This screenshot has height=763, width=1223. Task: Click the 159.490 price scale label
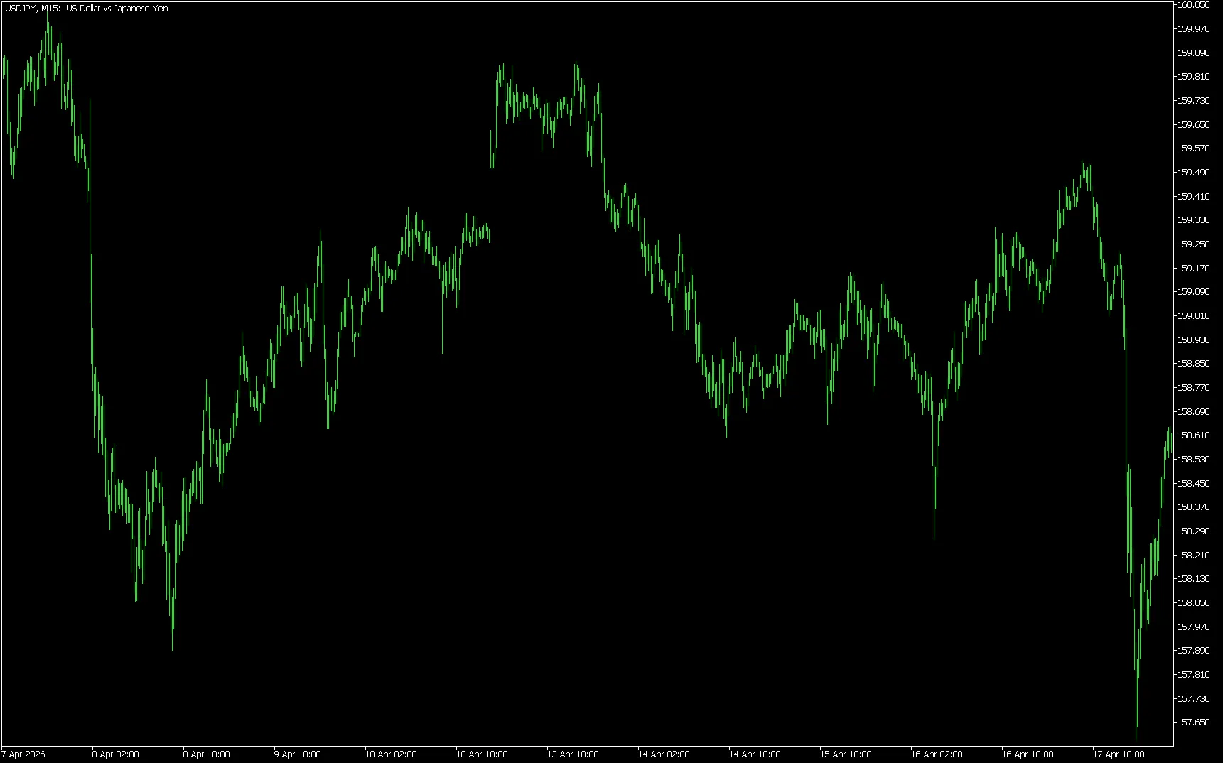coord(1193,173)
